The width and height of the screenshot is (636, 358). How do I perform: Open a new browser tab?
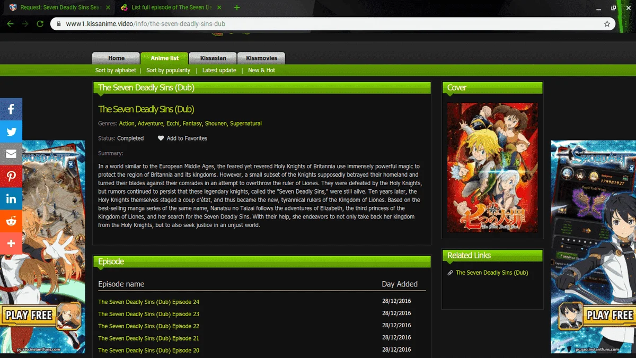point(237,7)
